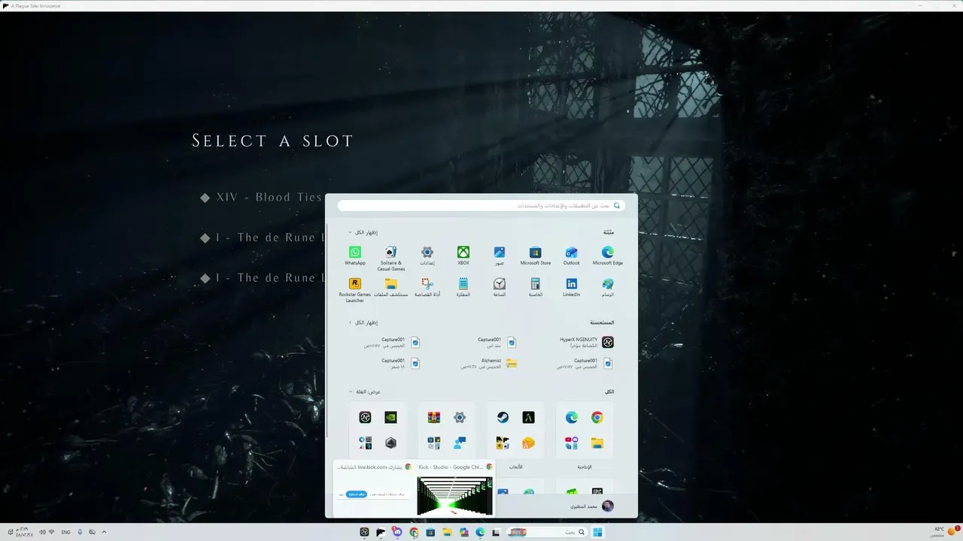This screenshot has width=963, height=541.
Task: Open the category view dropdown
Action: (365, 391)
